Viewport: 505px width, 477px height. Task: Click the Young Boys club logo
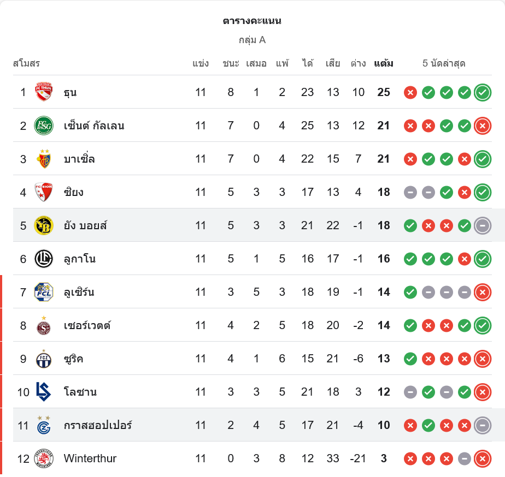(x=44, y=225)
